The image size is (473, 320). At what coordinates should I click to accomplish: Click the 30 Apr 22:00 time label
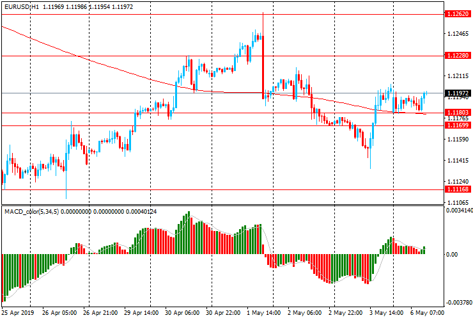(x=223, y=312)
